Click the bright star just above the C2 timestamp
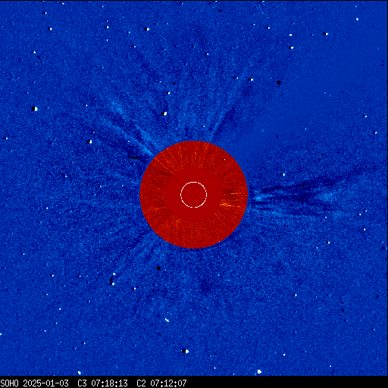 pos(185,351)
